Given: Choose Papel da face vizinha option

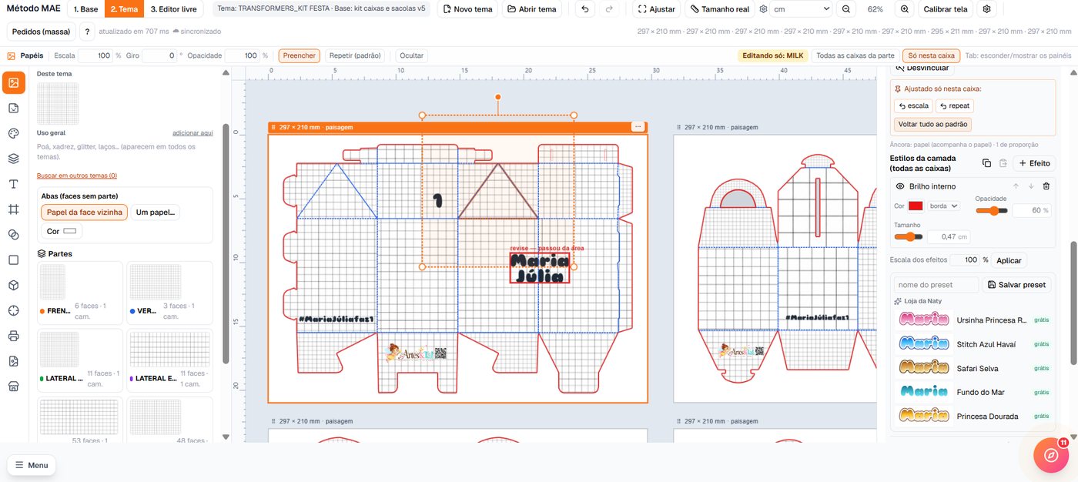Looking at the screenshot, I should pyautogui.click(x=85, y=212).
